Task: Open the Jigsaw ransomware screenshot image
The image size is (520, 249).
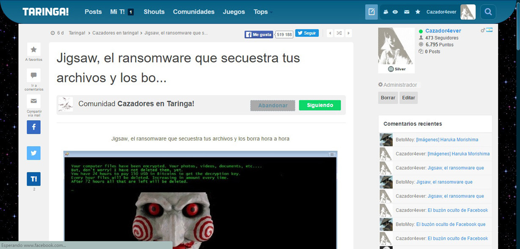Action: pos(200,200)
